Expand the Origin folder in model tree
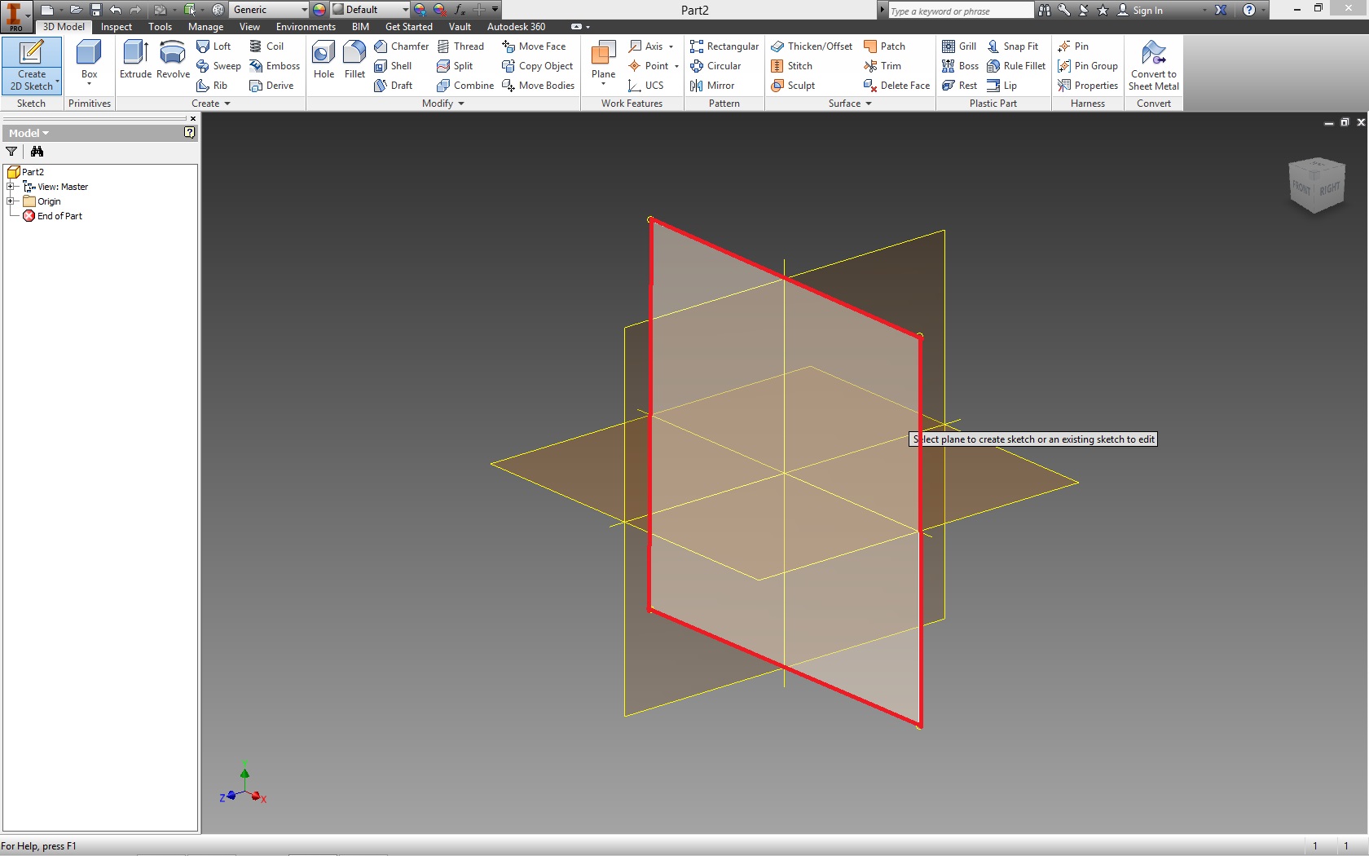Viewport: 1369px width, 856px height. tap(11, 201)
